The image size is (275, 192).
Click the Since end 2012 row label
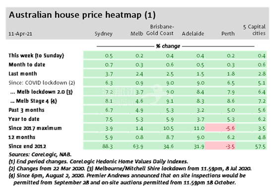point(27,146)
